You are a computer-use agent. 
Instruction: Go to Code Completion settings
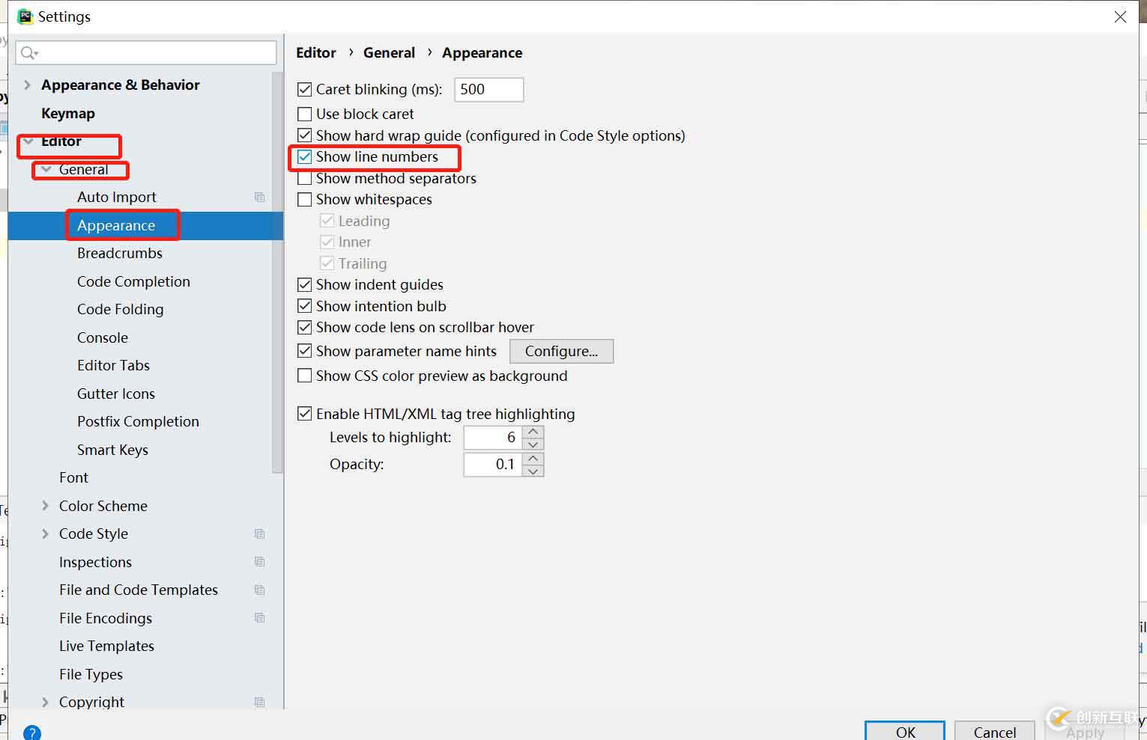point(133,281)
